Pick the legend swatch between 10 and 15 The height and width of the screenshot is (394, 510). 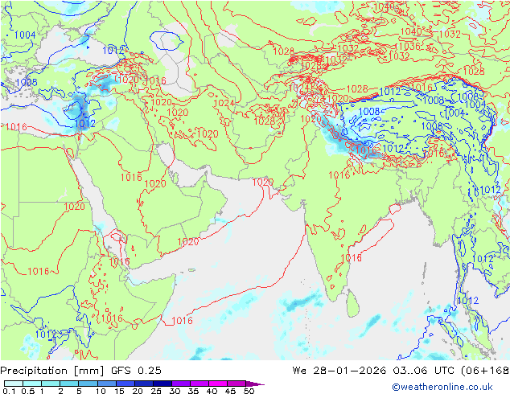click(106, 384)
